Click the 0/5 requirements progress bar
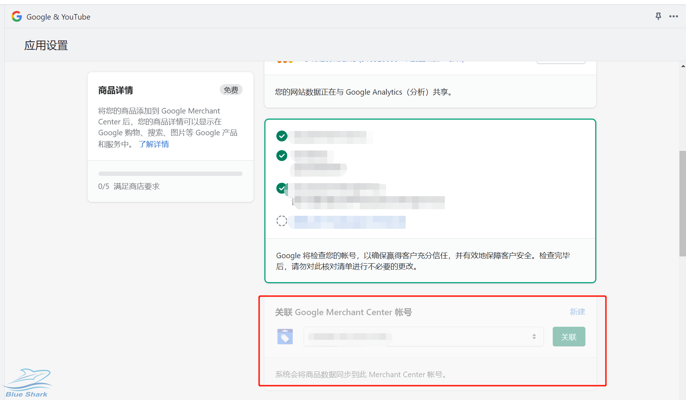This screenshot has height=400, width=686. tap(170, 174)
